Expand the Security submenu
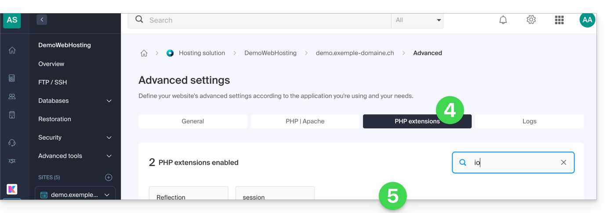This screenshot has width=610, height=213. [109, 138]
